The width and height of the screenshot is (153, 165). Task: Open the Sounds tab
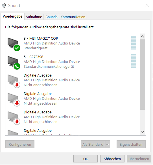[51, 17]
